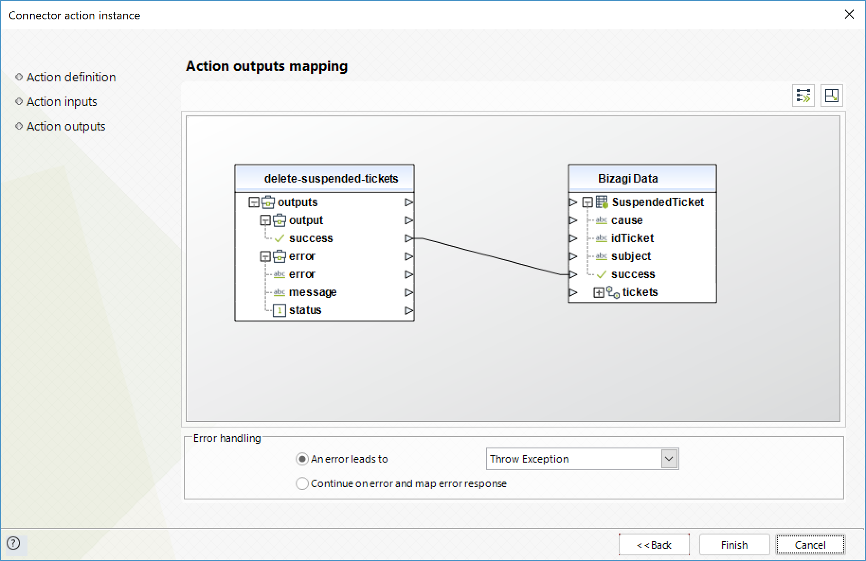Click the output arrow of status row
866x561 pixels.
pos(409,311)
